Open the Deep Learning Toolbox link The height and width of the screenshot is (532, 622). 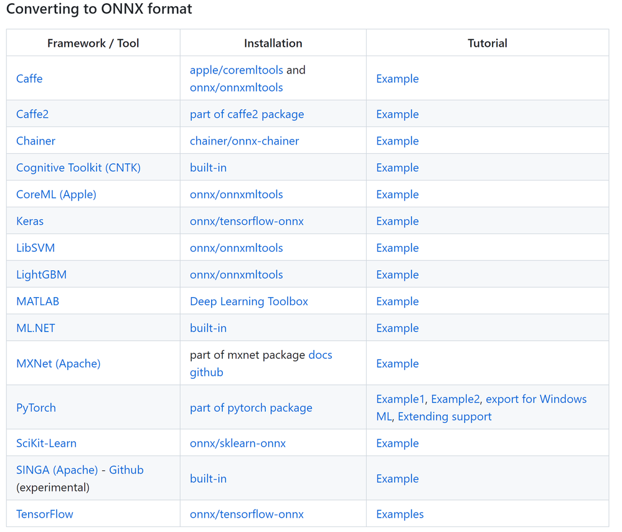tap(249, 302)
